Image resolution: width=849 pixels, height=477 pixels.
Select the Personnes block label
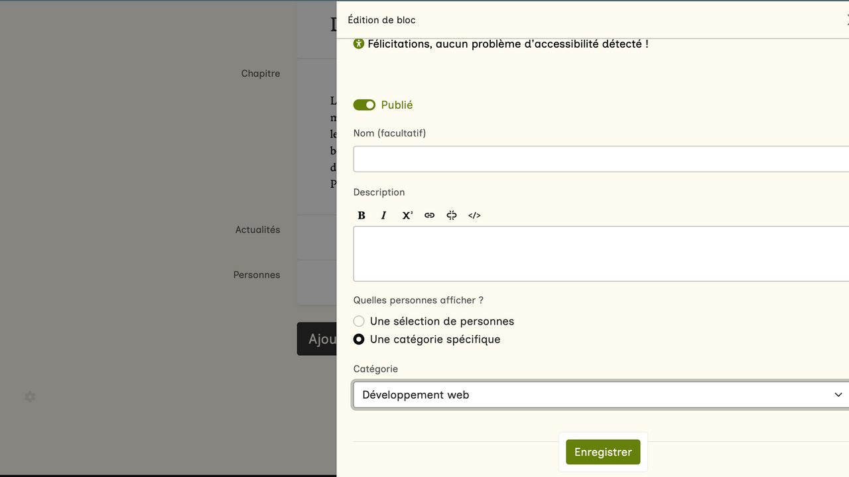pos(257,275)
